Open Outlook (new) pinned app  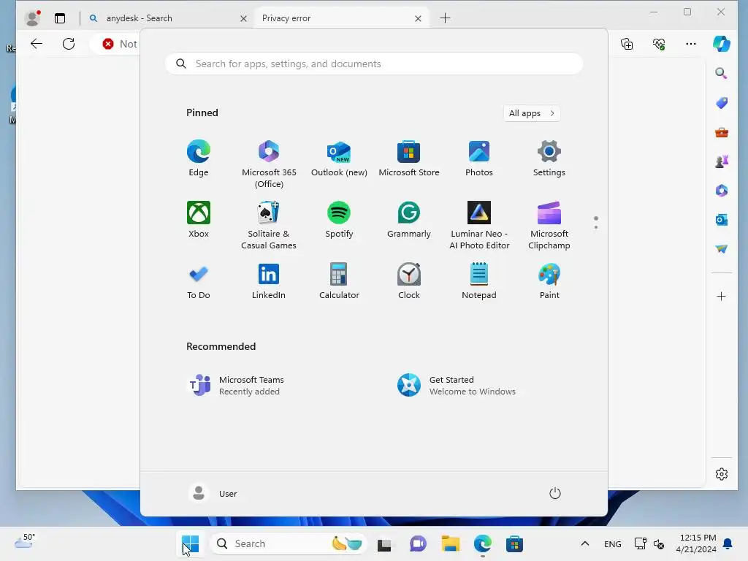[x=339, y=159]
